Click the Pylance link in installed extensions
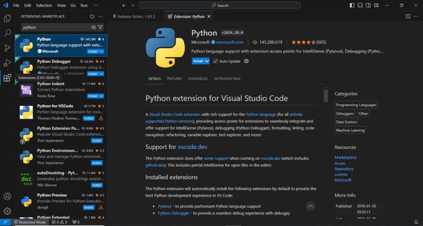Viewport: 423px width, 226px height. click(164, 206)
